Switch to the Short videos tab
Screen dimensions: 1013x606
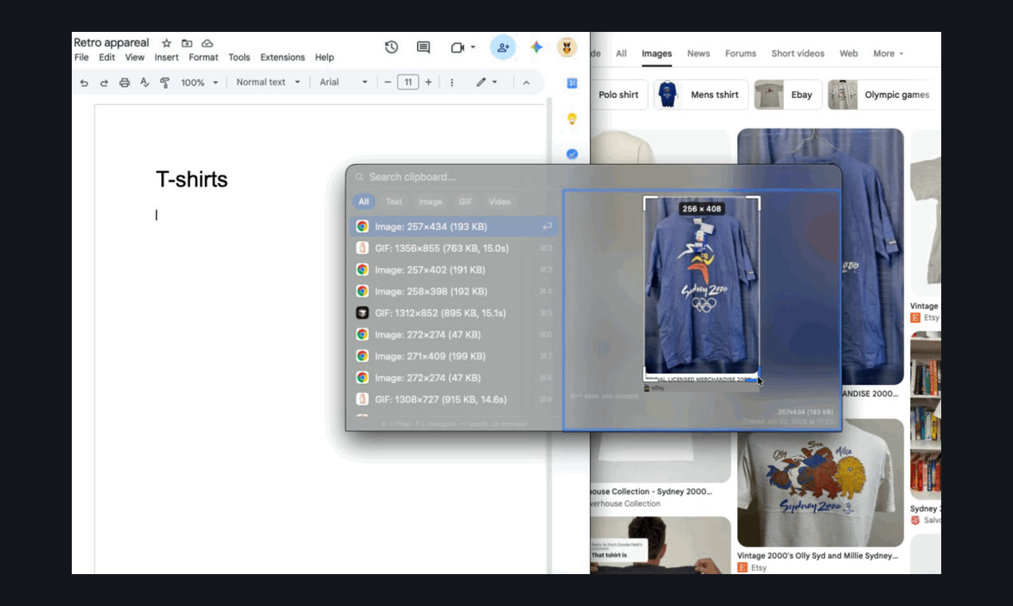pos(798,53)
